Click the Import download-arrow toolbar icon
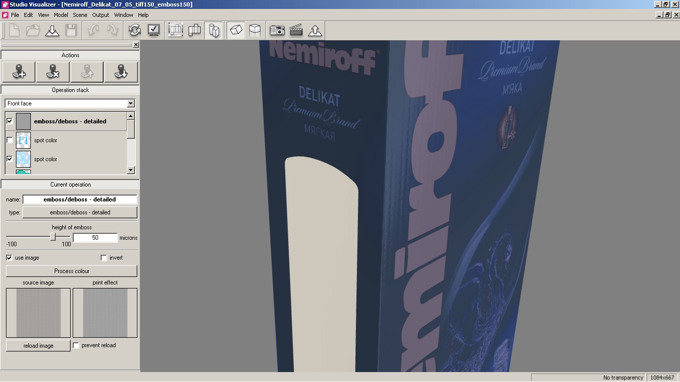680x382 pixels. [x=52, y=30]
